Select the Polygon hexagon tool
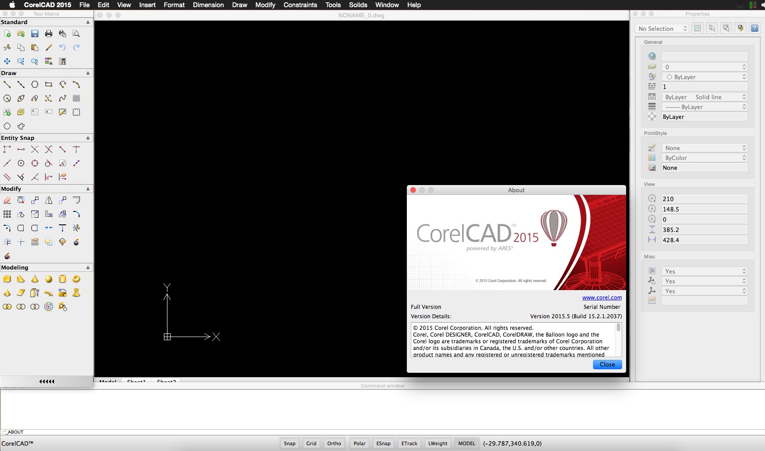Screen dimensions: 765x451 tap(35, 84)
